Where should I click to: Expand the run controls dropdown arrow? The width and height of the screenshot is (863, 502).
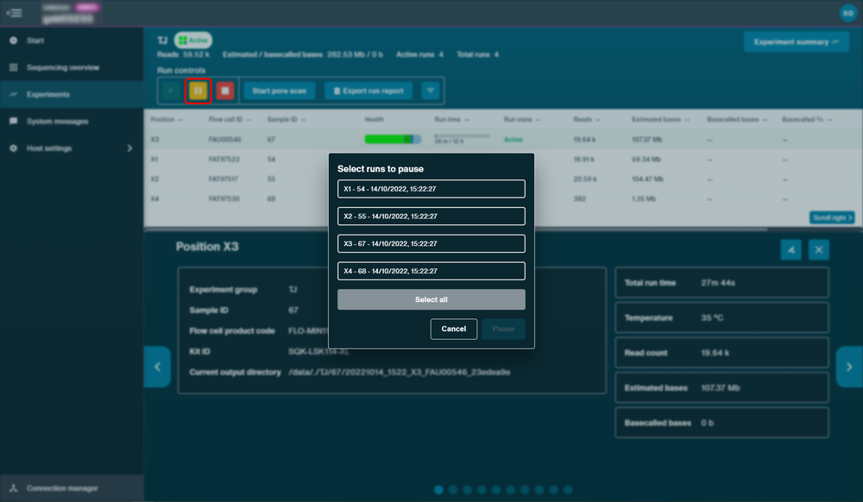431,91
